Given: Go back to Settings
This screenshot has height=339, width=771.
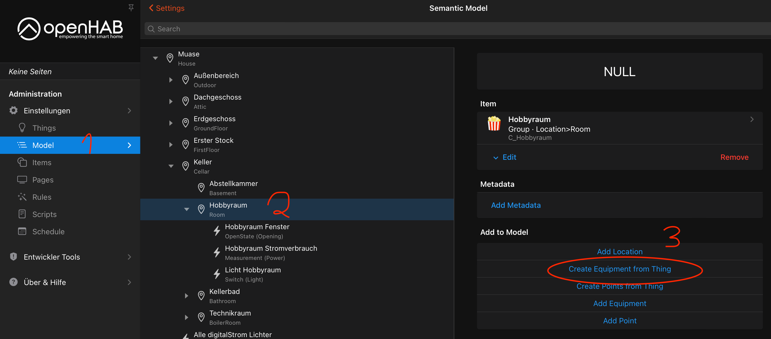Looking at the screenshot, I should (x=166, y=8).
